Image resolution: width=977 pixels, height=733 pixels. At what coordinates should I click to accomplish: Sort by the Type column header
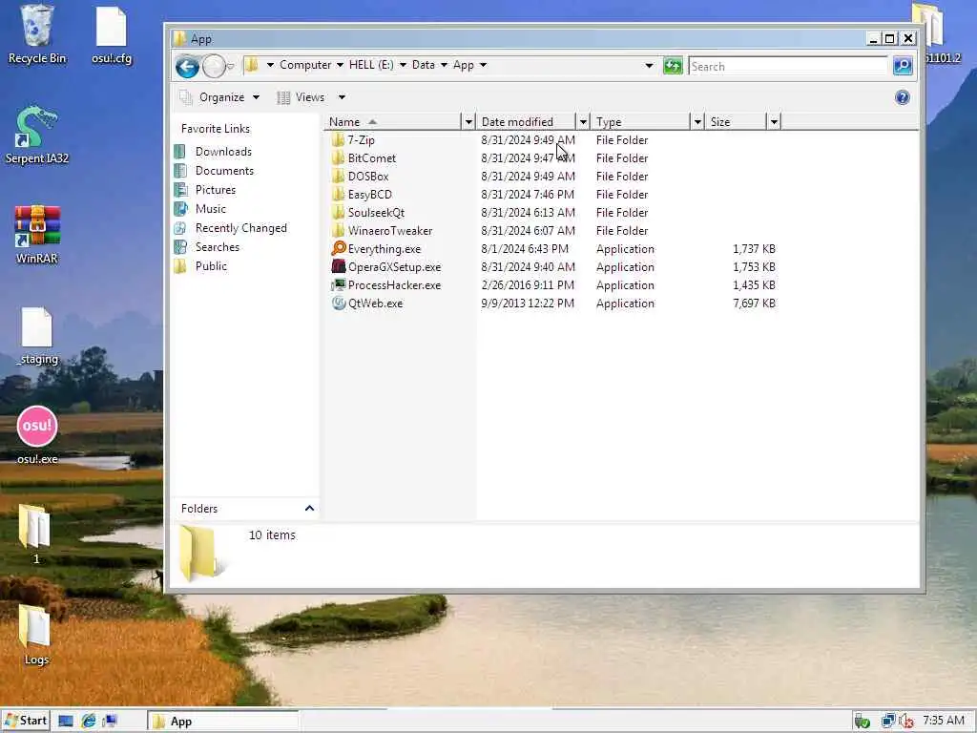point(640,121)
